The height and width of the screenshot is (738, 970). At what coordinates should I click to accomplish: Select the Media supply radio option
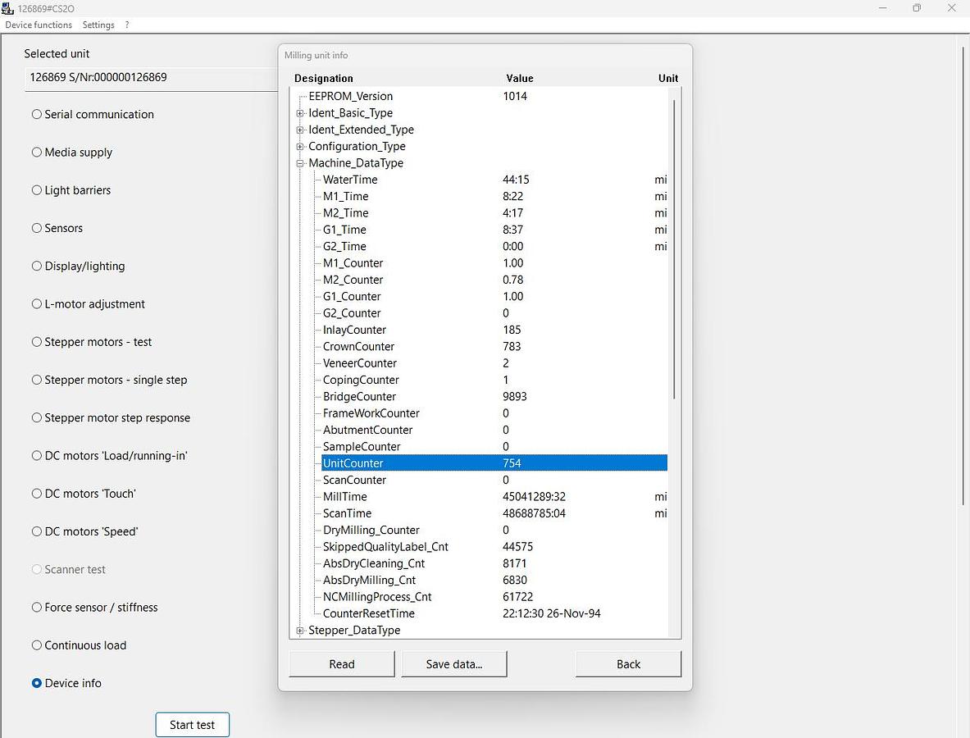click(x=37, y=153)
